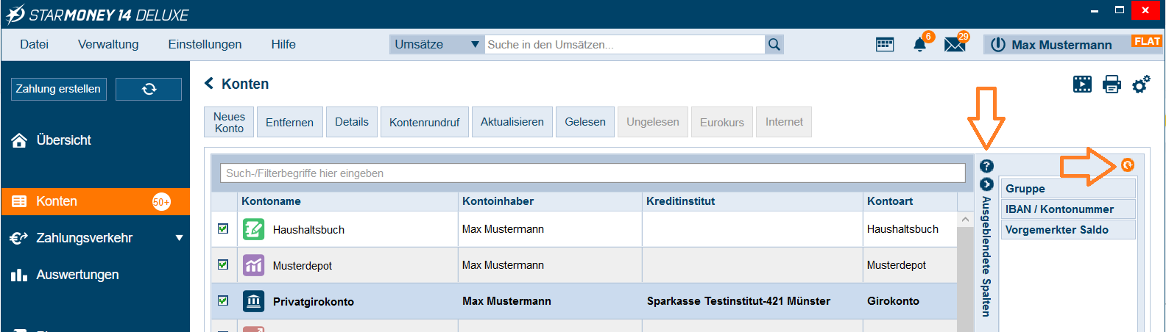Sort by Kontoart column header
This screenshot has height=332, width=1166.
pyautogui.click(x=911, y=201)
